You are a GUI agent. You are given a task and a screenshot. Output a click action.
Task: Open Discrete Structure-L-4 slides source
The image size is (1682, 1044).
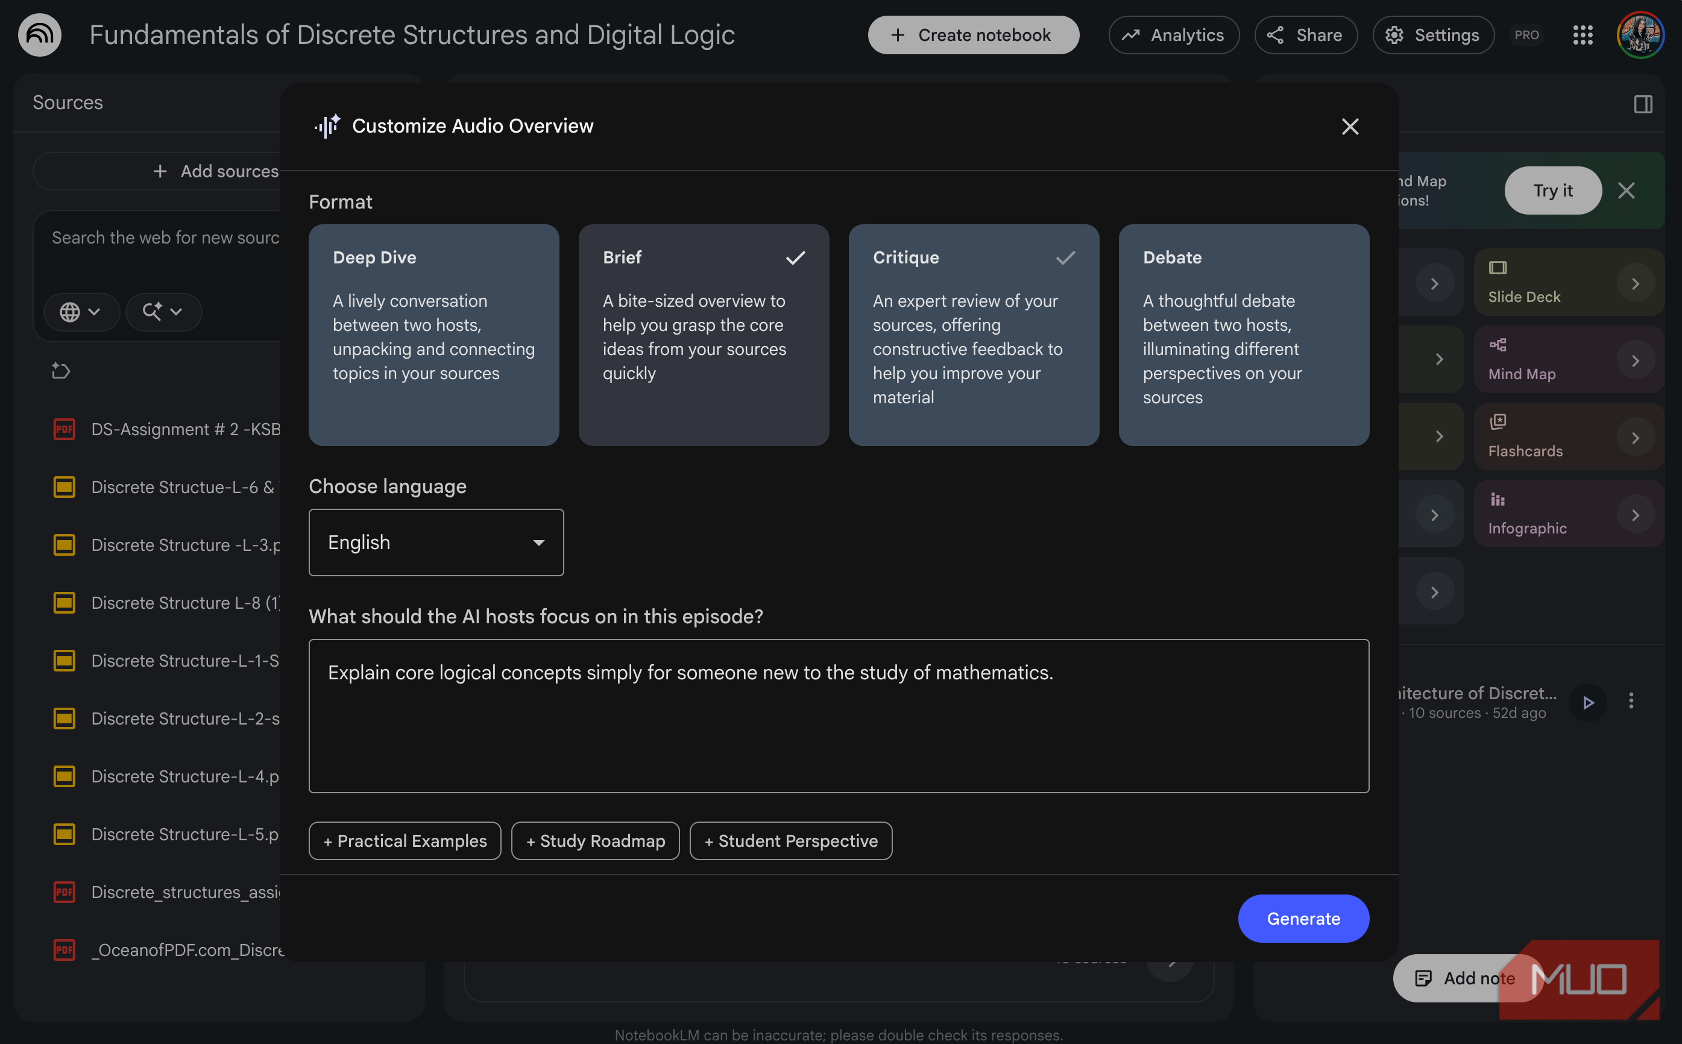tap(166, 777)
